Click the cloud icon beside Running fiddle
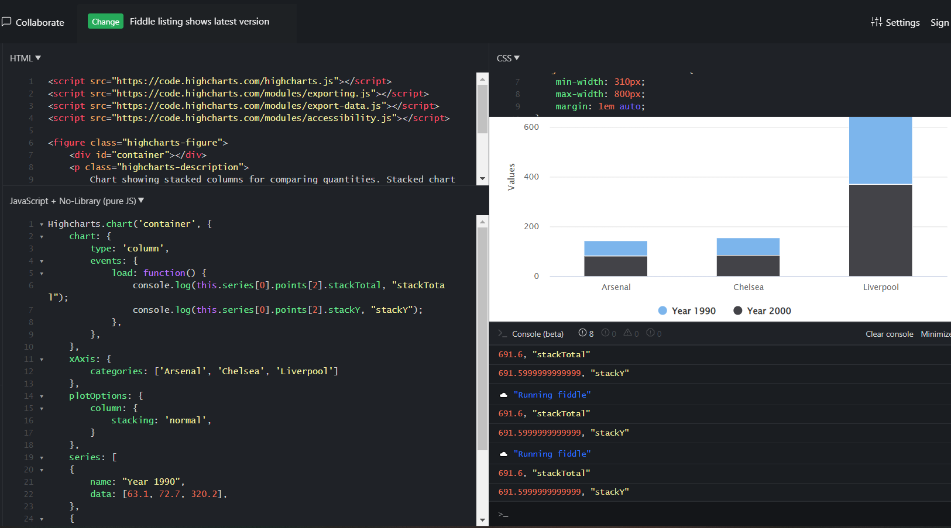 (503, 395)
